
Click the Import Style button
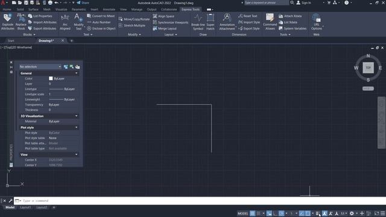click(249, 22)
